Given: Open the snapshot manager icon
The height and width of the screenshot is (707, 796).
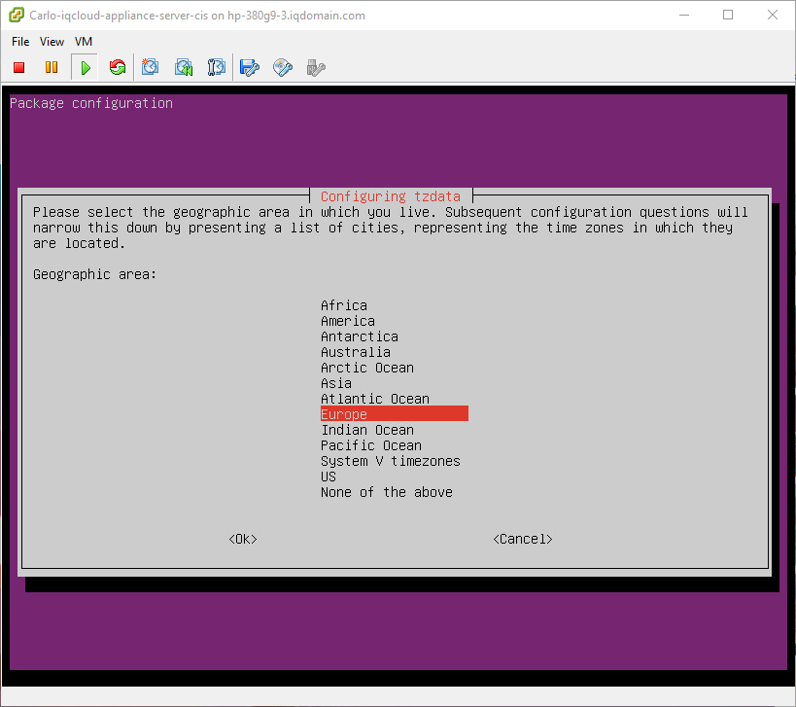Looking at the screenshot, I should 217,67.
